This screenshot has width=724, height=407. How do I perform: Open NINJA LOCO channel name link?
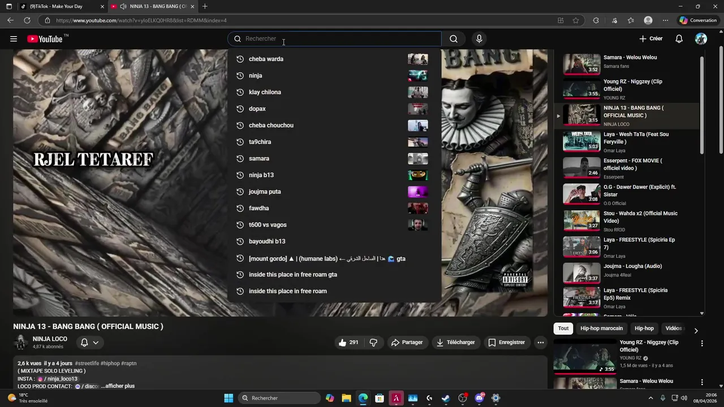pyautogui.click(x=50, y=339)
